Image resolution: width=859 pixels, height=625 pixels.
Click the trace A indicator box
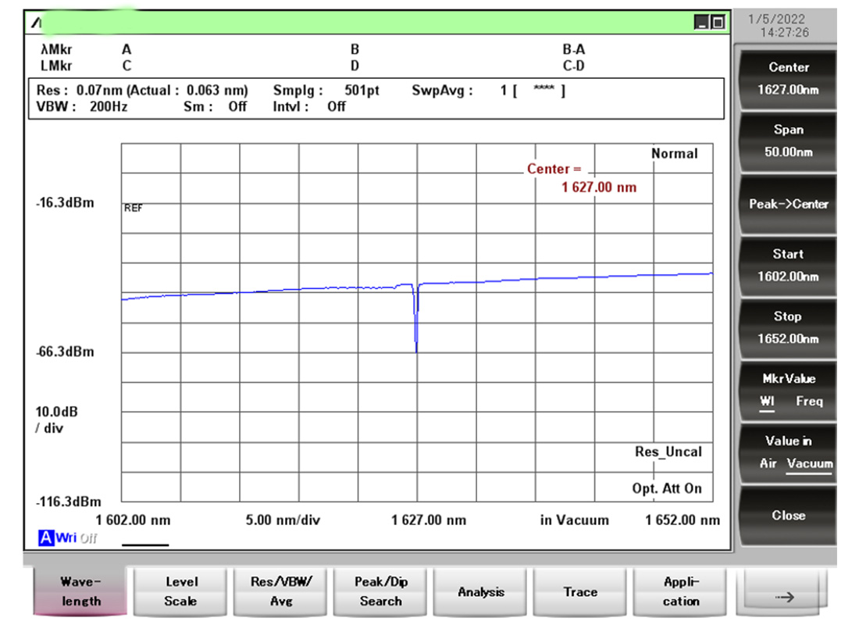tap(45, 537)
